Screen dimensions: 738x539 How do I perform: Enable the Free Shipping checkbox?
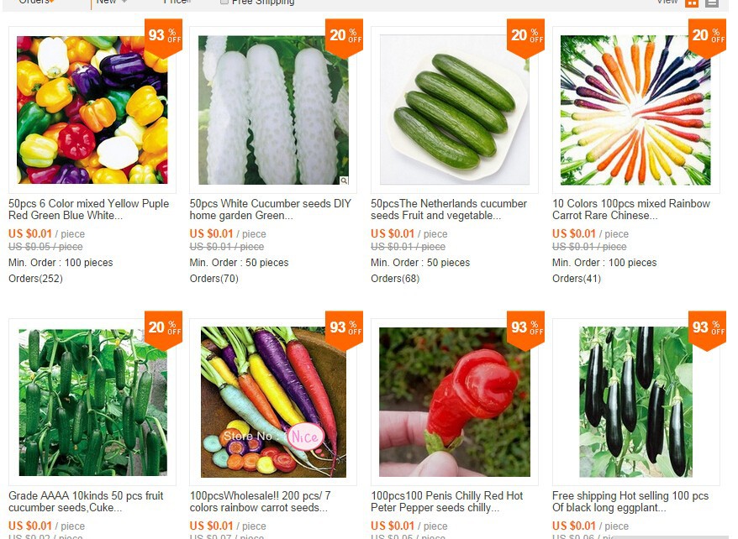click(224, 2)
